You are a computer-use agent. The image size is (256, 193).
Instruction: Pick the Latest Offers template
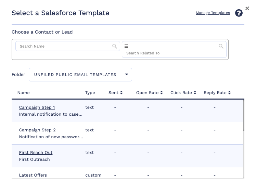33,175
